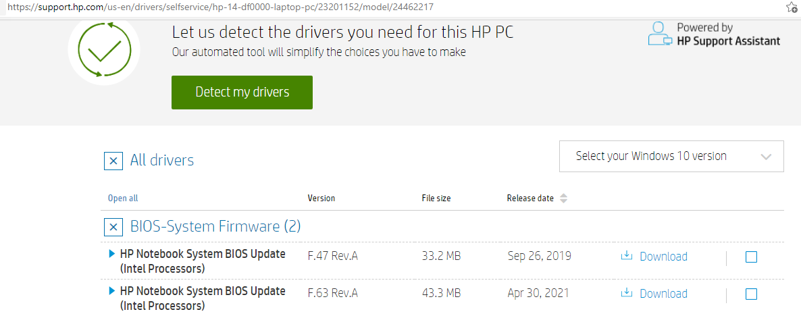Click the All drivers heading text

pyautogui.click(x=162, y=161)
